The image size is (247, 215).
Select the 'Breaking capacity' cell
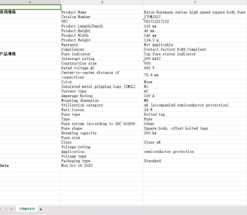click(x=102, y=133)
